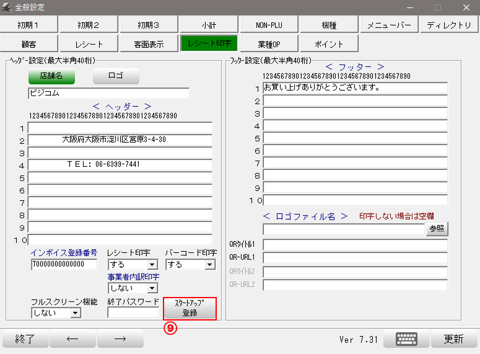Switch to the 初期1 tab
The width and height of the screenshot is (480, 354).
pyautogui.click(x=29, y=25)
